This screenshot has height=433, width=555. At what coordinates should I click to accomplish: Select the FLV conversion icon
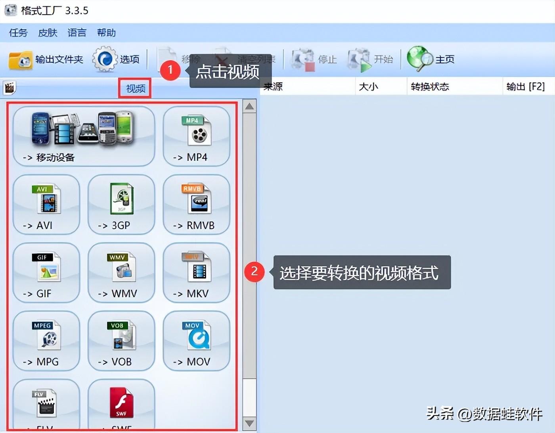(46, 404)
